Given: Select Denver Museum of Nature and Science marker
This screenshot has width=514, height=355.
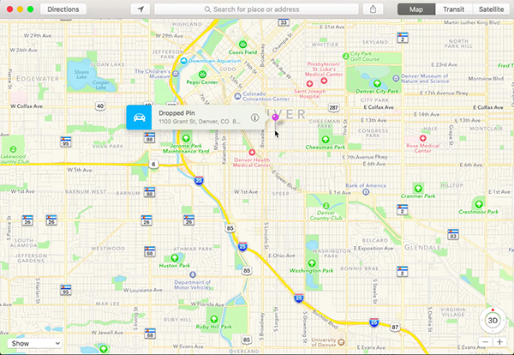Looking at the screenshot, I should pos(396,78).
